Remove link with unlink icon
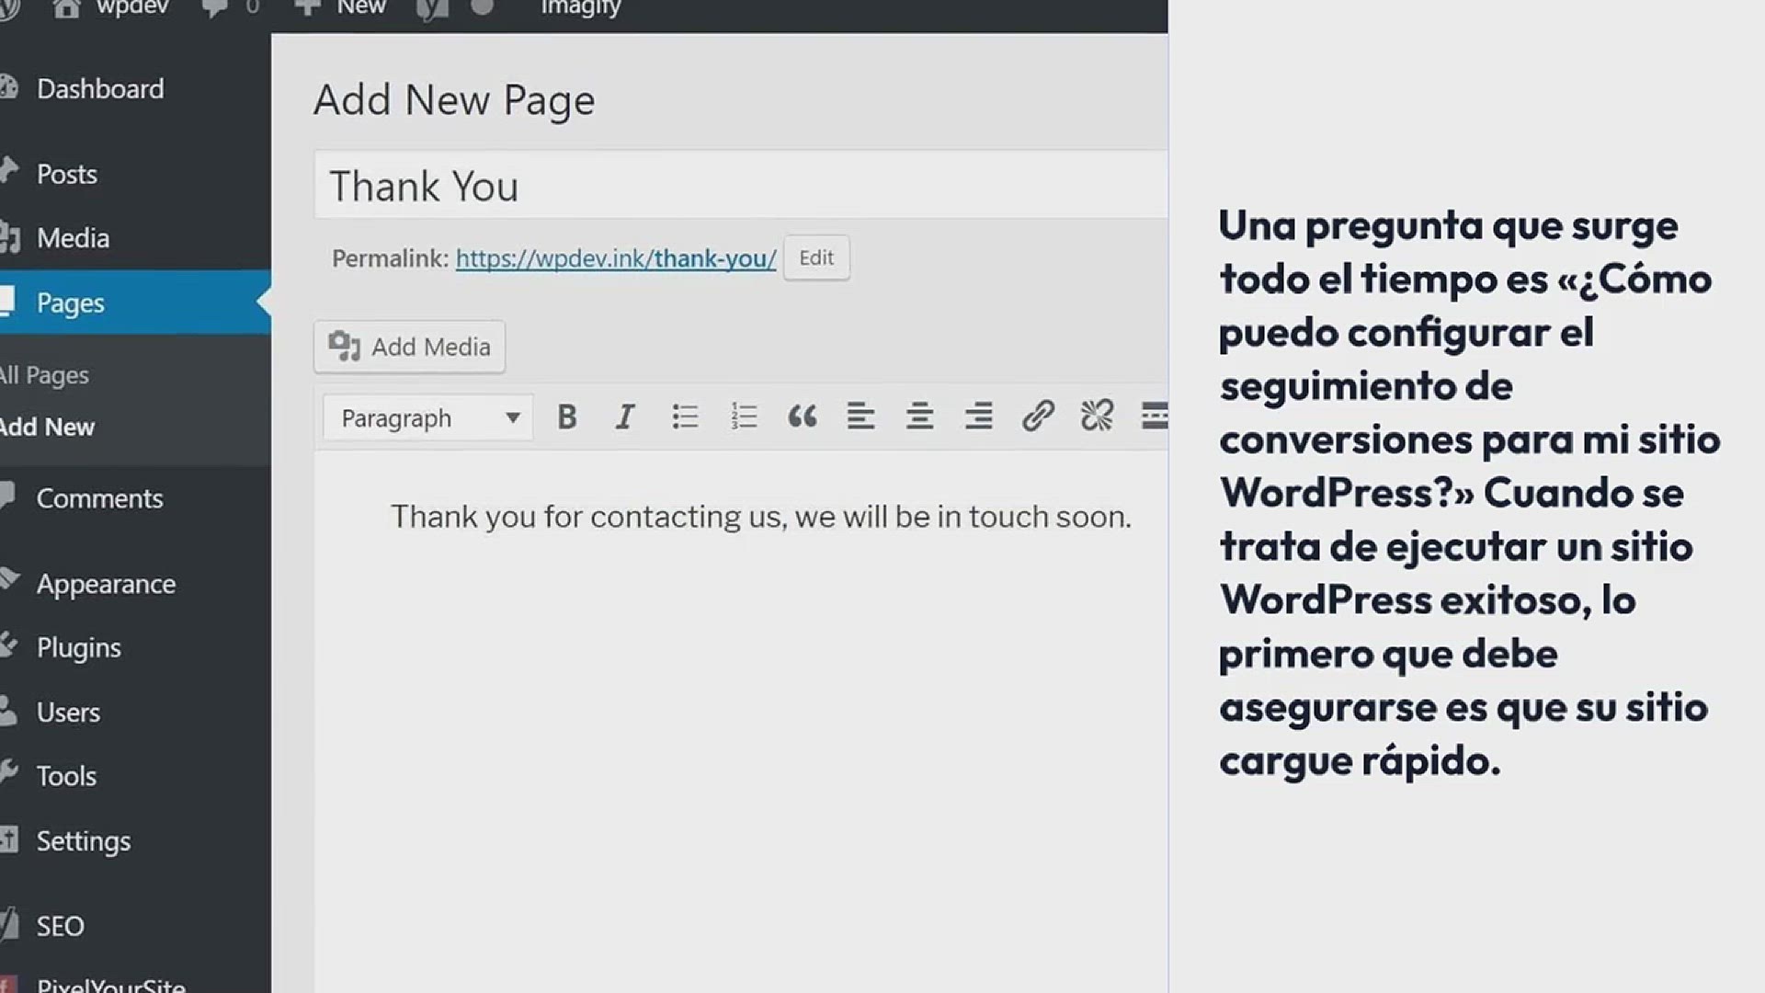The height and width of the screenshot is (993, 1765). pos(1097,417)
